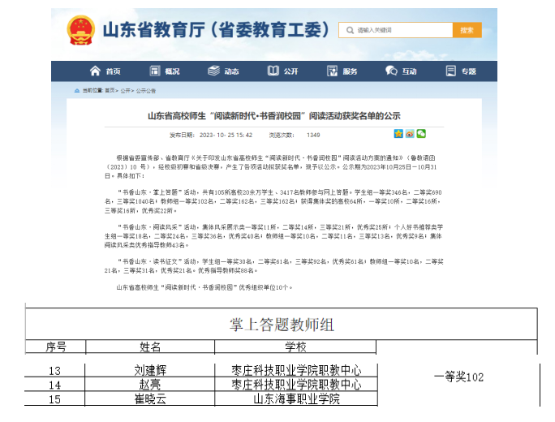Share article to QQ Zone star icon
555x422 pixels.
pos(398,134)
